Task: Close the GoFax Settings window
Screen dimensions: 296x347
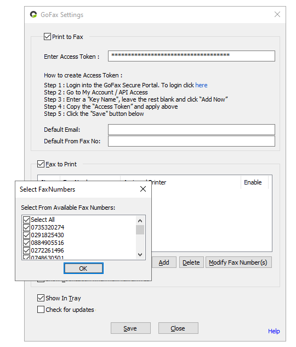Action: click(277, 14)
